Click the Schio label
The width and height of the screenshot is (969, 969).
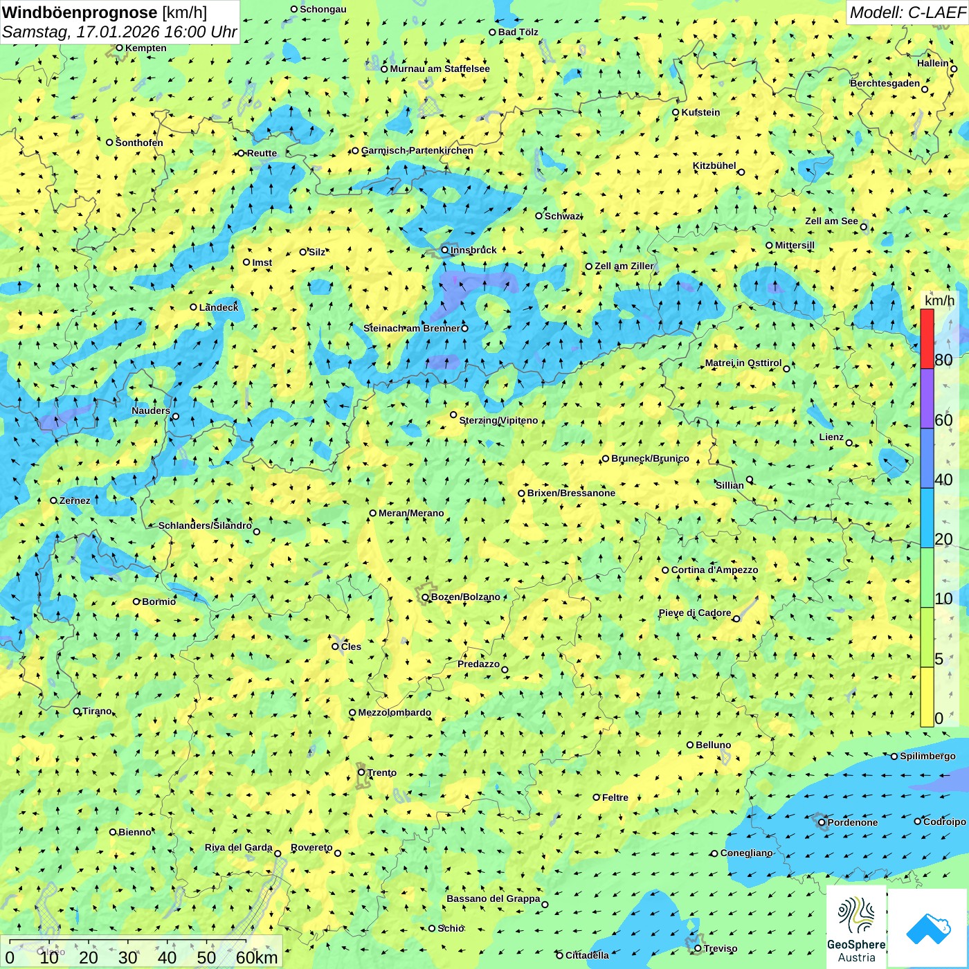pyautogui.click(x=451, y=928)
